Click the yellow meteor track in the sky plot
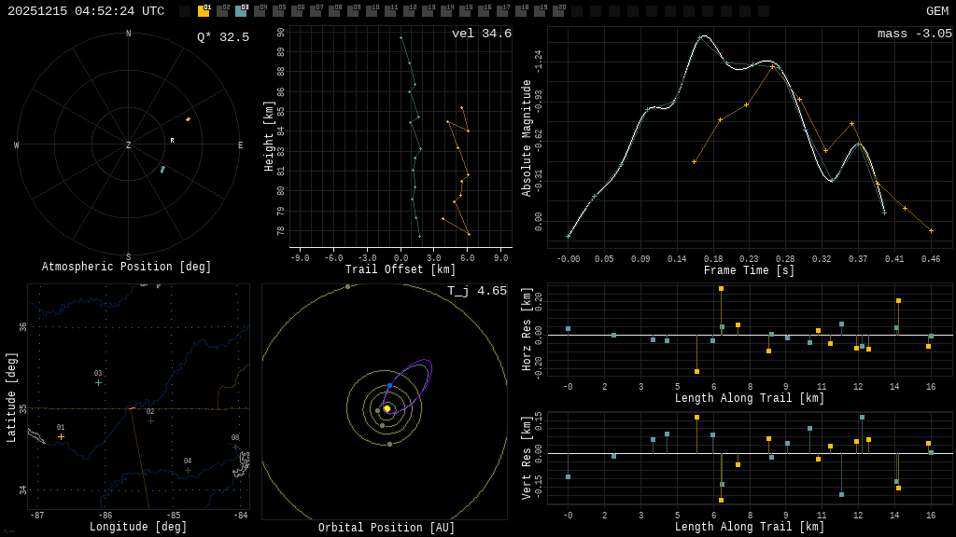The image size is (956, 537). click(x=188, y=119)
